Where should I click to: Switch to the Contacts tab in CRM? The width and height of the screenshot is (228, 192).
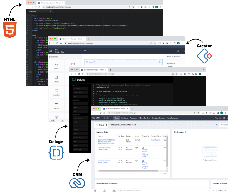[125, 118]
